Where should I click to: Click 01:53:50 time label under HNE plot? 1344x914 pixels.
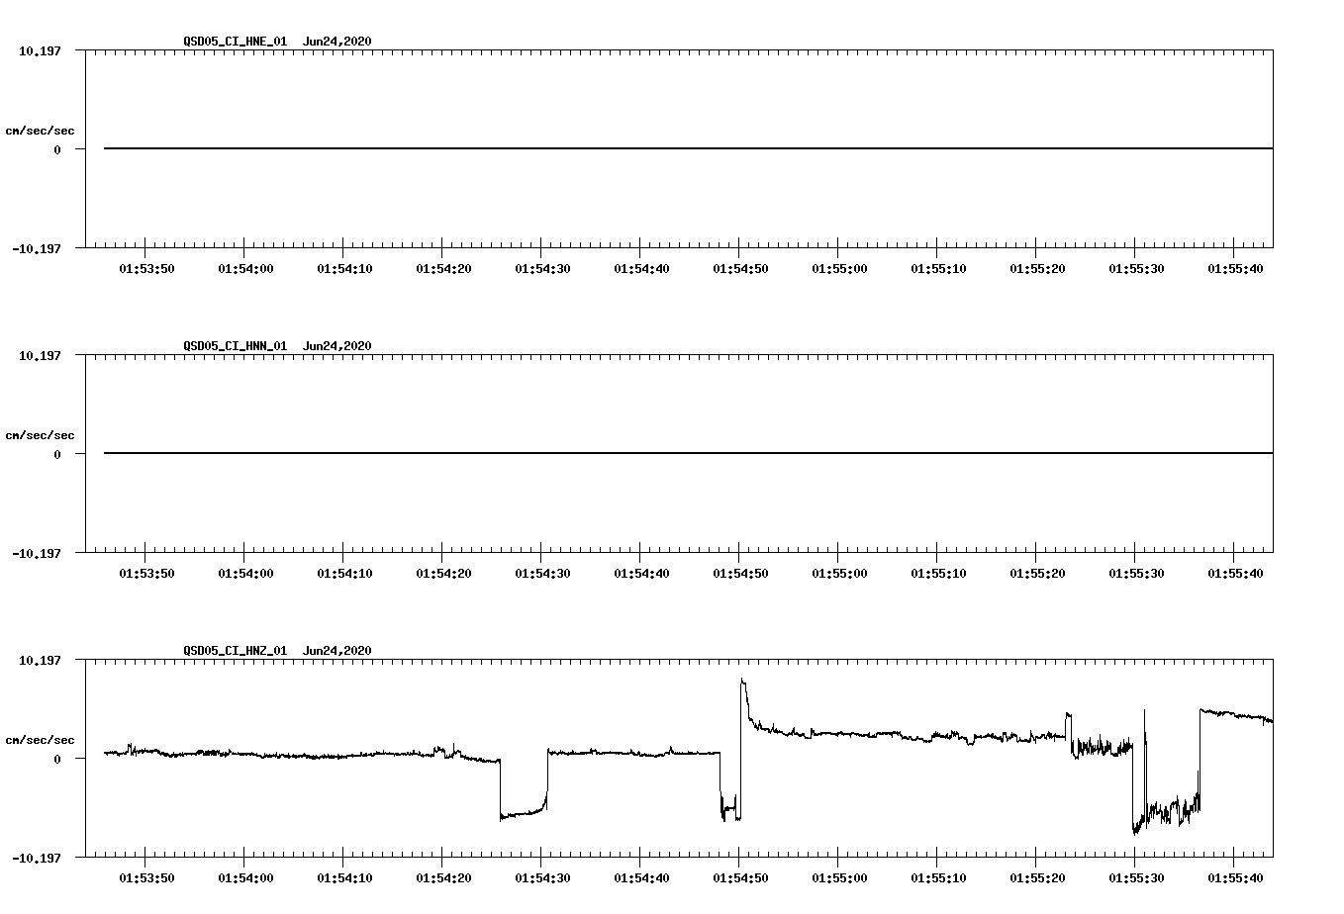pos(146,268)
